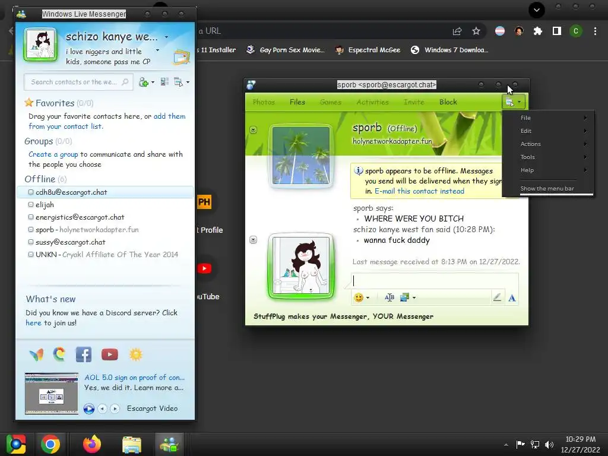Open volume control in system tray

549,444
